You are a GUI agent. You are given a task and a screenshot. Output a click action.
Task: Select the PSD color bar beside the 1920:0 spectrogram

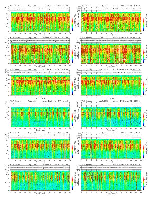pos(72,56)
